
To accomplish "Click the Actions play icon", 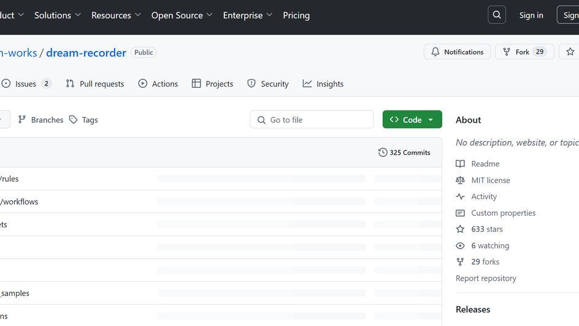I will (142, 83).
